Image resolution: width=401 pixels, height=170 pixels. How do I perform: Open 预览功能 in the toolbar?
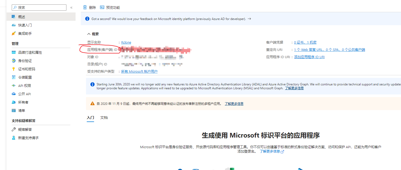pyautogui.click(x=110, y=8)
